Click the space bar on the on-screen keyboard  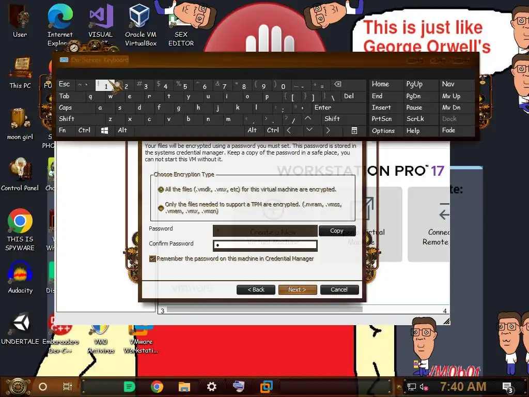[x=190, y=131]
